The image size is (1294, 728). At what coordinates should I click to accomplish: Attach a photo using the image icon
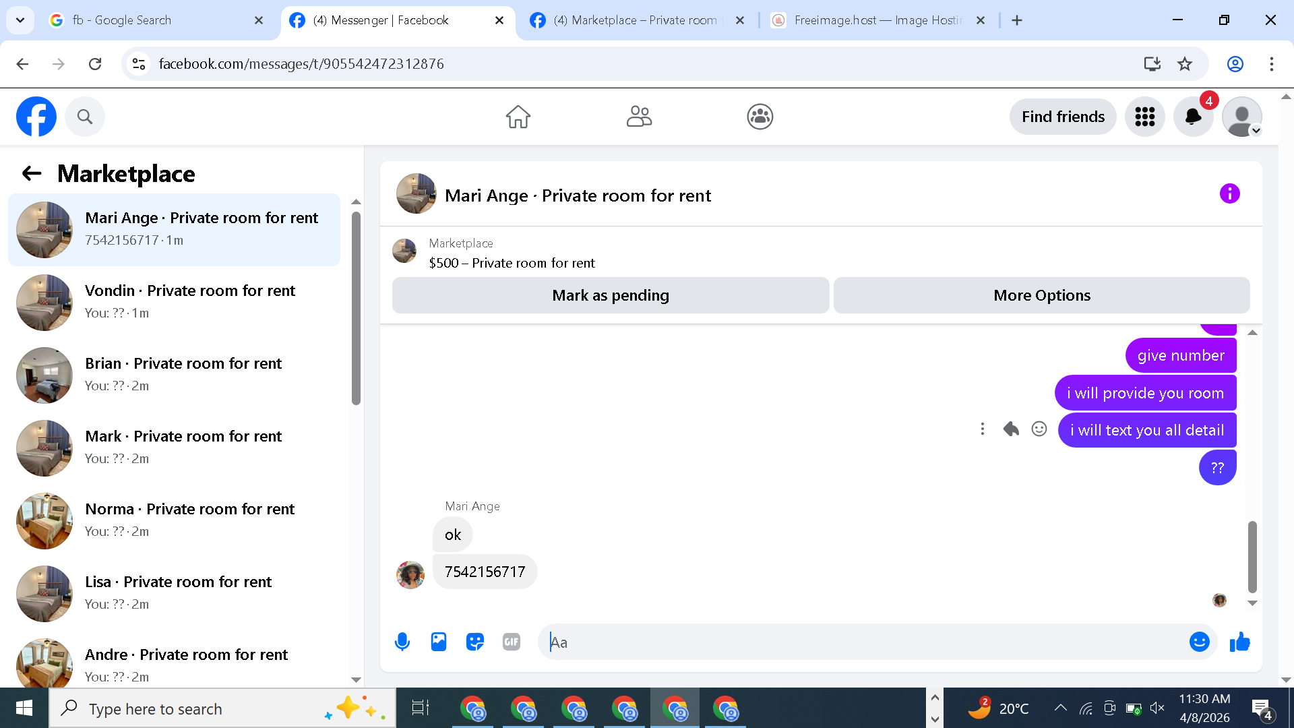[x=439, y=642]
